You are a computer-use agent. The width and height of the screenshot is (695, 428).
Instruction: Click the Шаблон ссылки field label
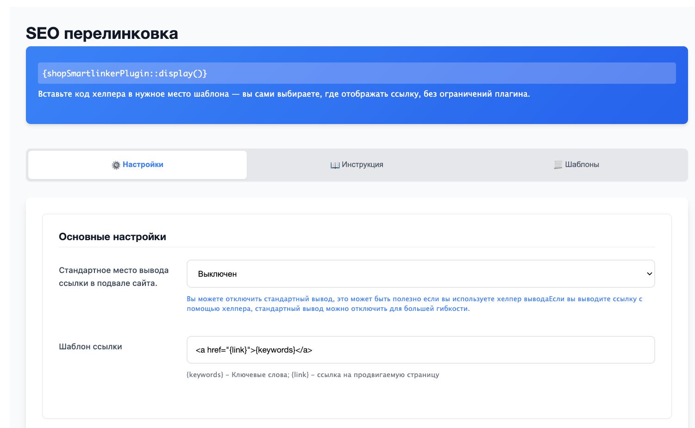coord(90,347)
